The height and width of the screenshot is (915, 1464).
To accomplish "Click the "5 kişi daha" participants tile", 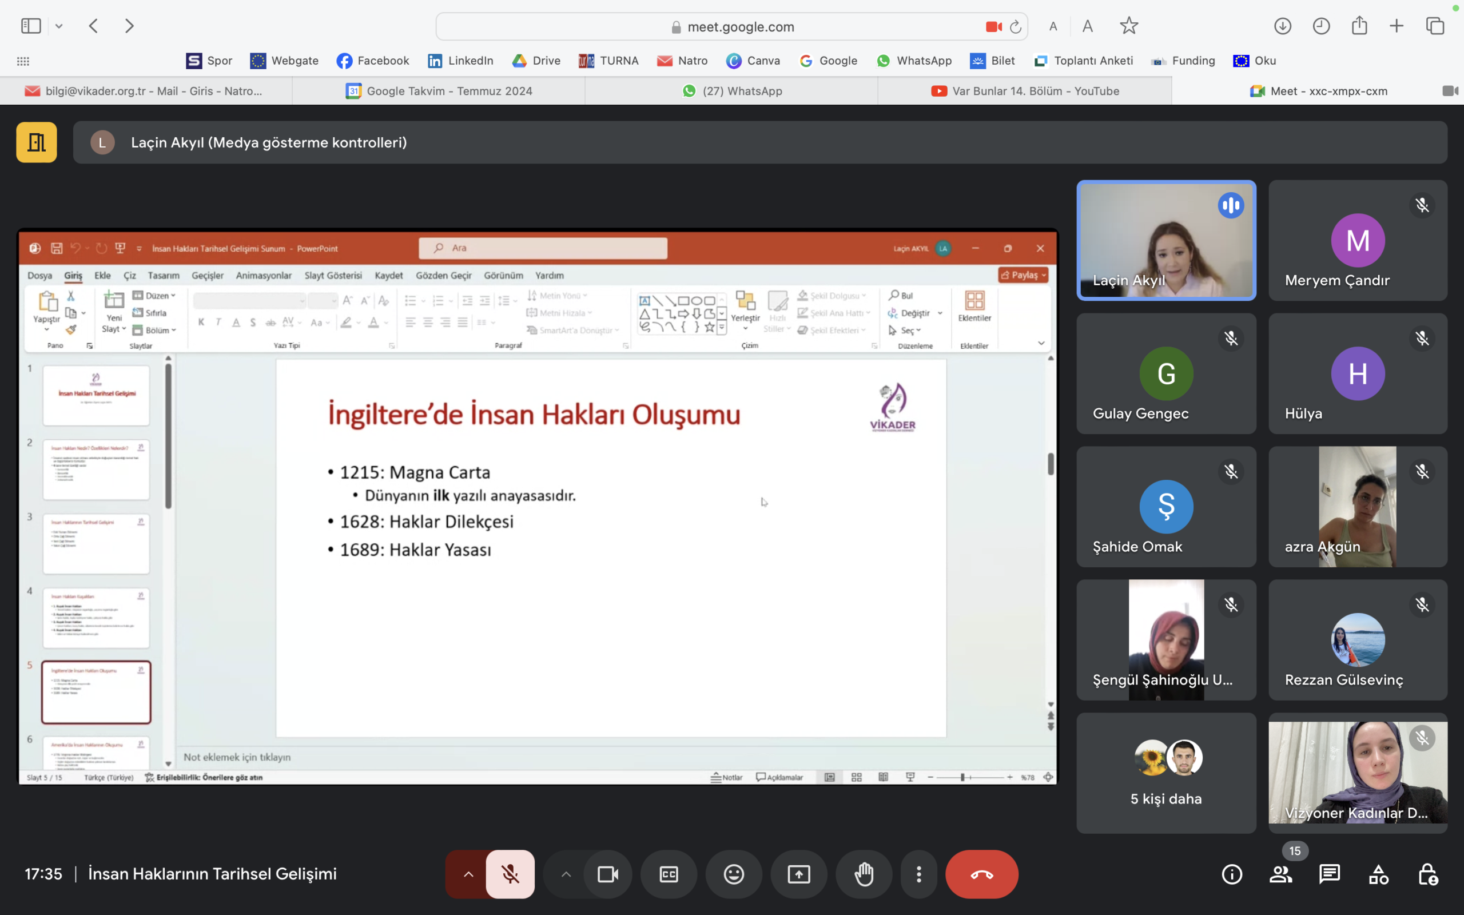I will click(x=1165, y=773).
